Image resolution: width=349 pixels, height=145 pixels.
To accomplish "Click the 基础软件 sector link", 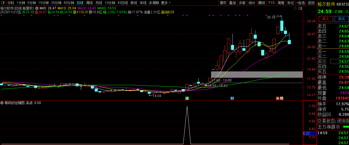I will tap(168, 12).
